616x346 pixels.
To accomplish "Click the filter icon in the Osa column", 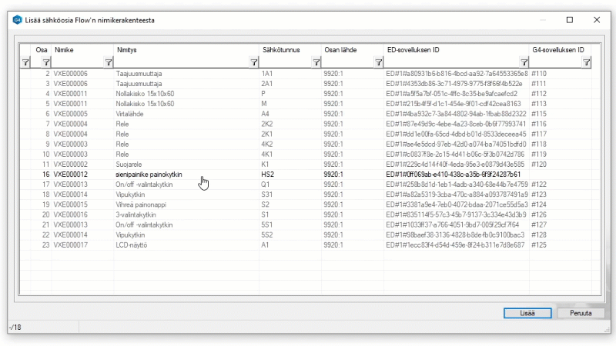I will click(x=45, y=62).
